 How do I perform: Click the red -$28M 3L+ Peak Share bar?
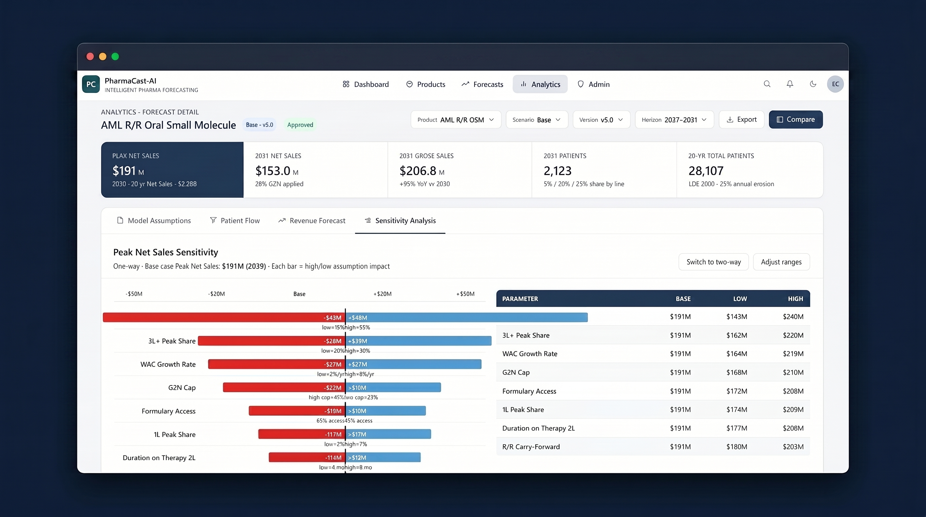click(x=272, y=341)
